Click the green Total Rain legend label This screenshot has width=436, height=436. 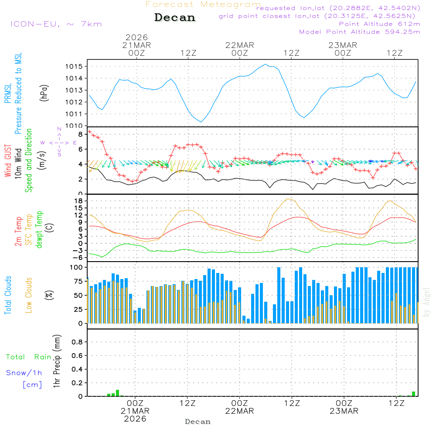point(29,357)
